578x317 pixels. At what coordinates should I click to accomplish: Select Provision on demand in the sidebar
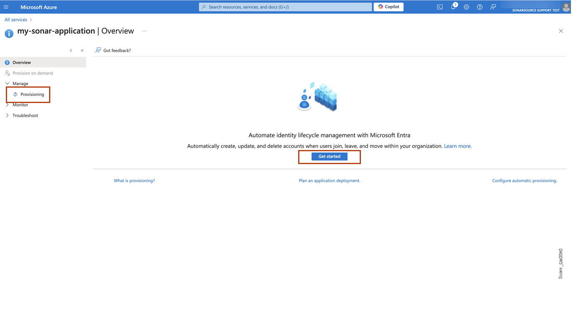(33, 73)
